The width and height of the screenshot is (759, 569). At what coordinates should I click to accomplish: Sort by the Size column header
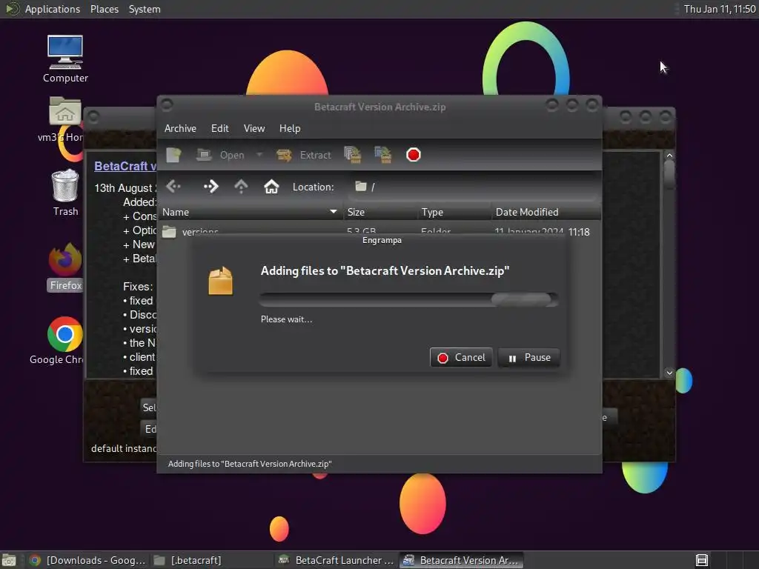[380, 212]
